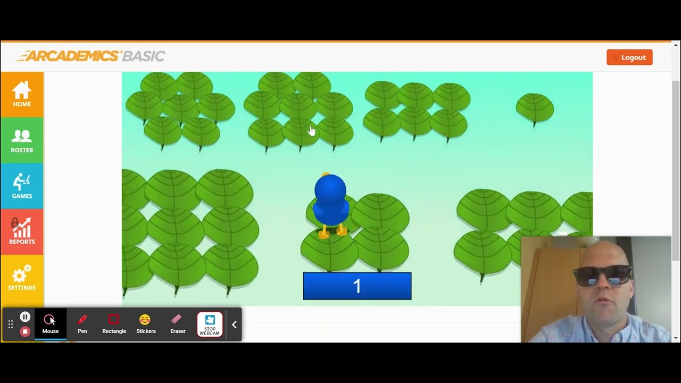Click the page scrollbar down arrow
This screenshot has height=383, width=681.
click(676, 338)
